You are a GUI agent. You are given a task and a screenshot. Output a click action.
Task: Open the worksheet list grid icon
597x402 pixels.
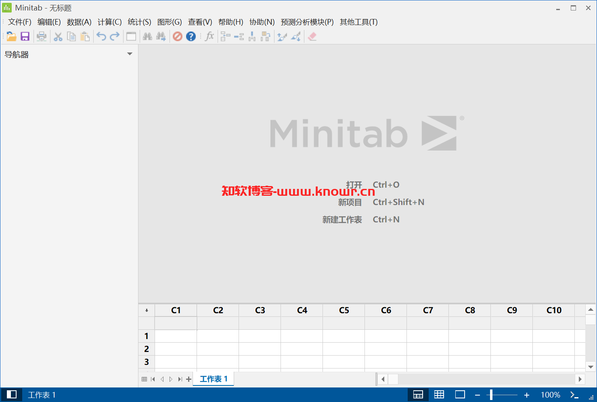145,379
